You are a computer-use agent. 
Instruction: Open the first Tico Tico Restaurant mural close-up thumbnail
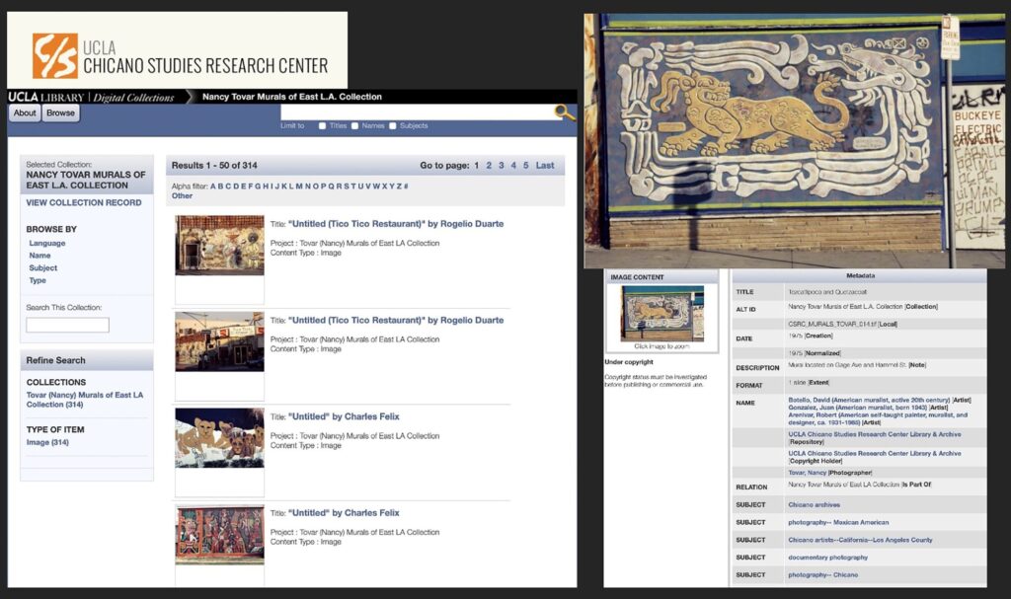[x=220, y=246]
